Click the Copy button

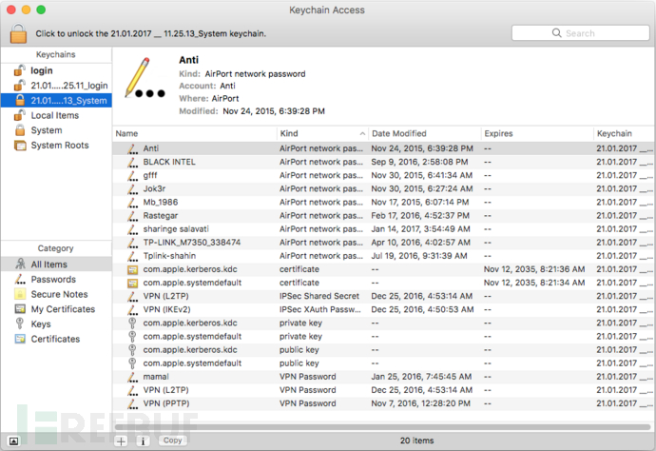coord(173,441)
